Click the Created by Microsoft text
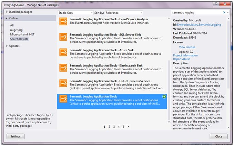 (187, 20)
